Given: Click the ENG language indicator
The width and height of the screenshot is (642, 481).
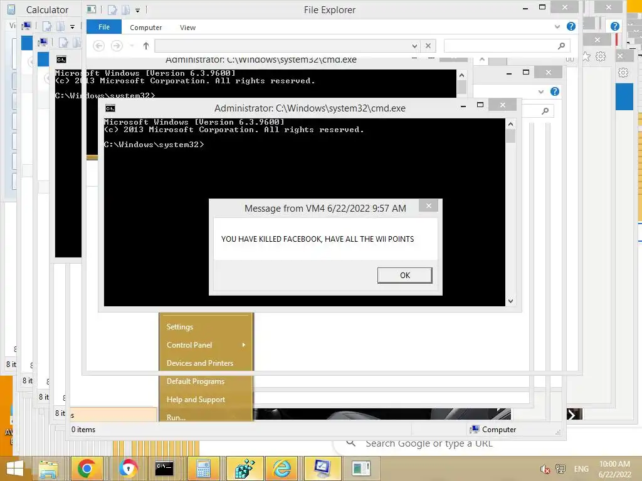Looking at the screenshot, I should pyautogui.click(x=581, y=469).
